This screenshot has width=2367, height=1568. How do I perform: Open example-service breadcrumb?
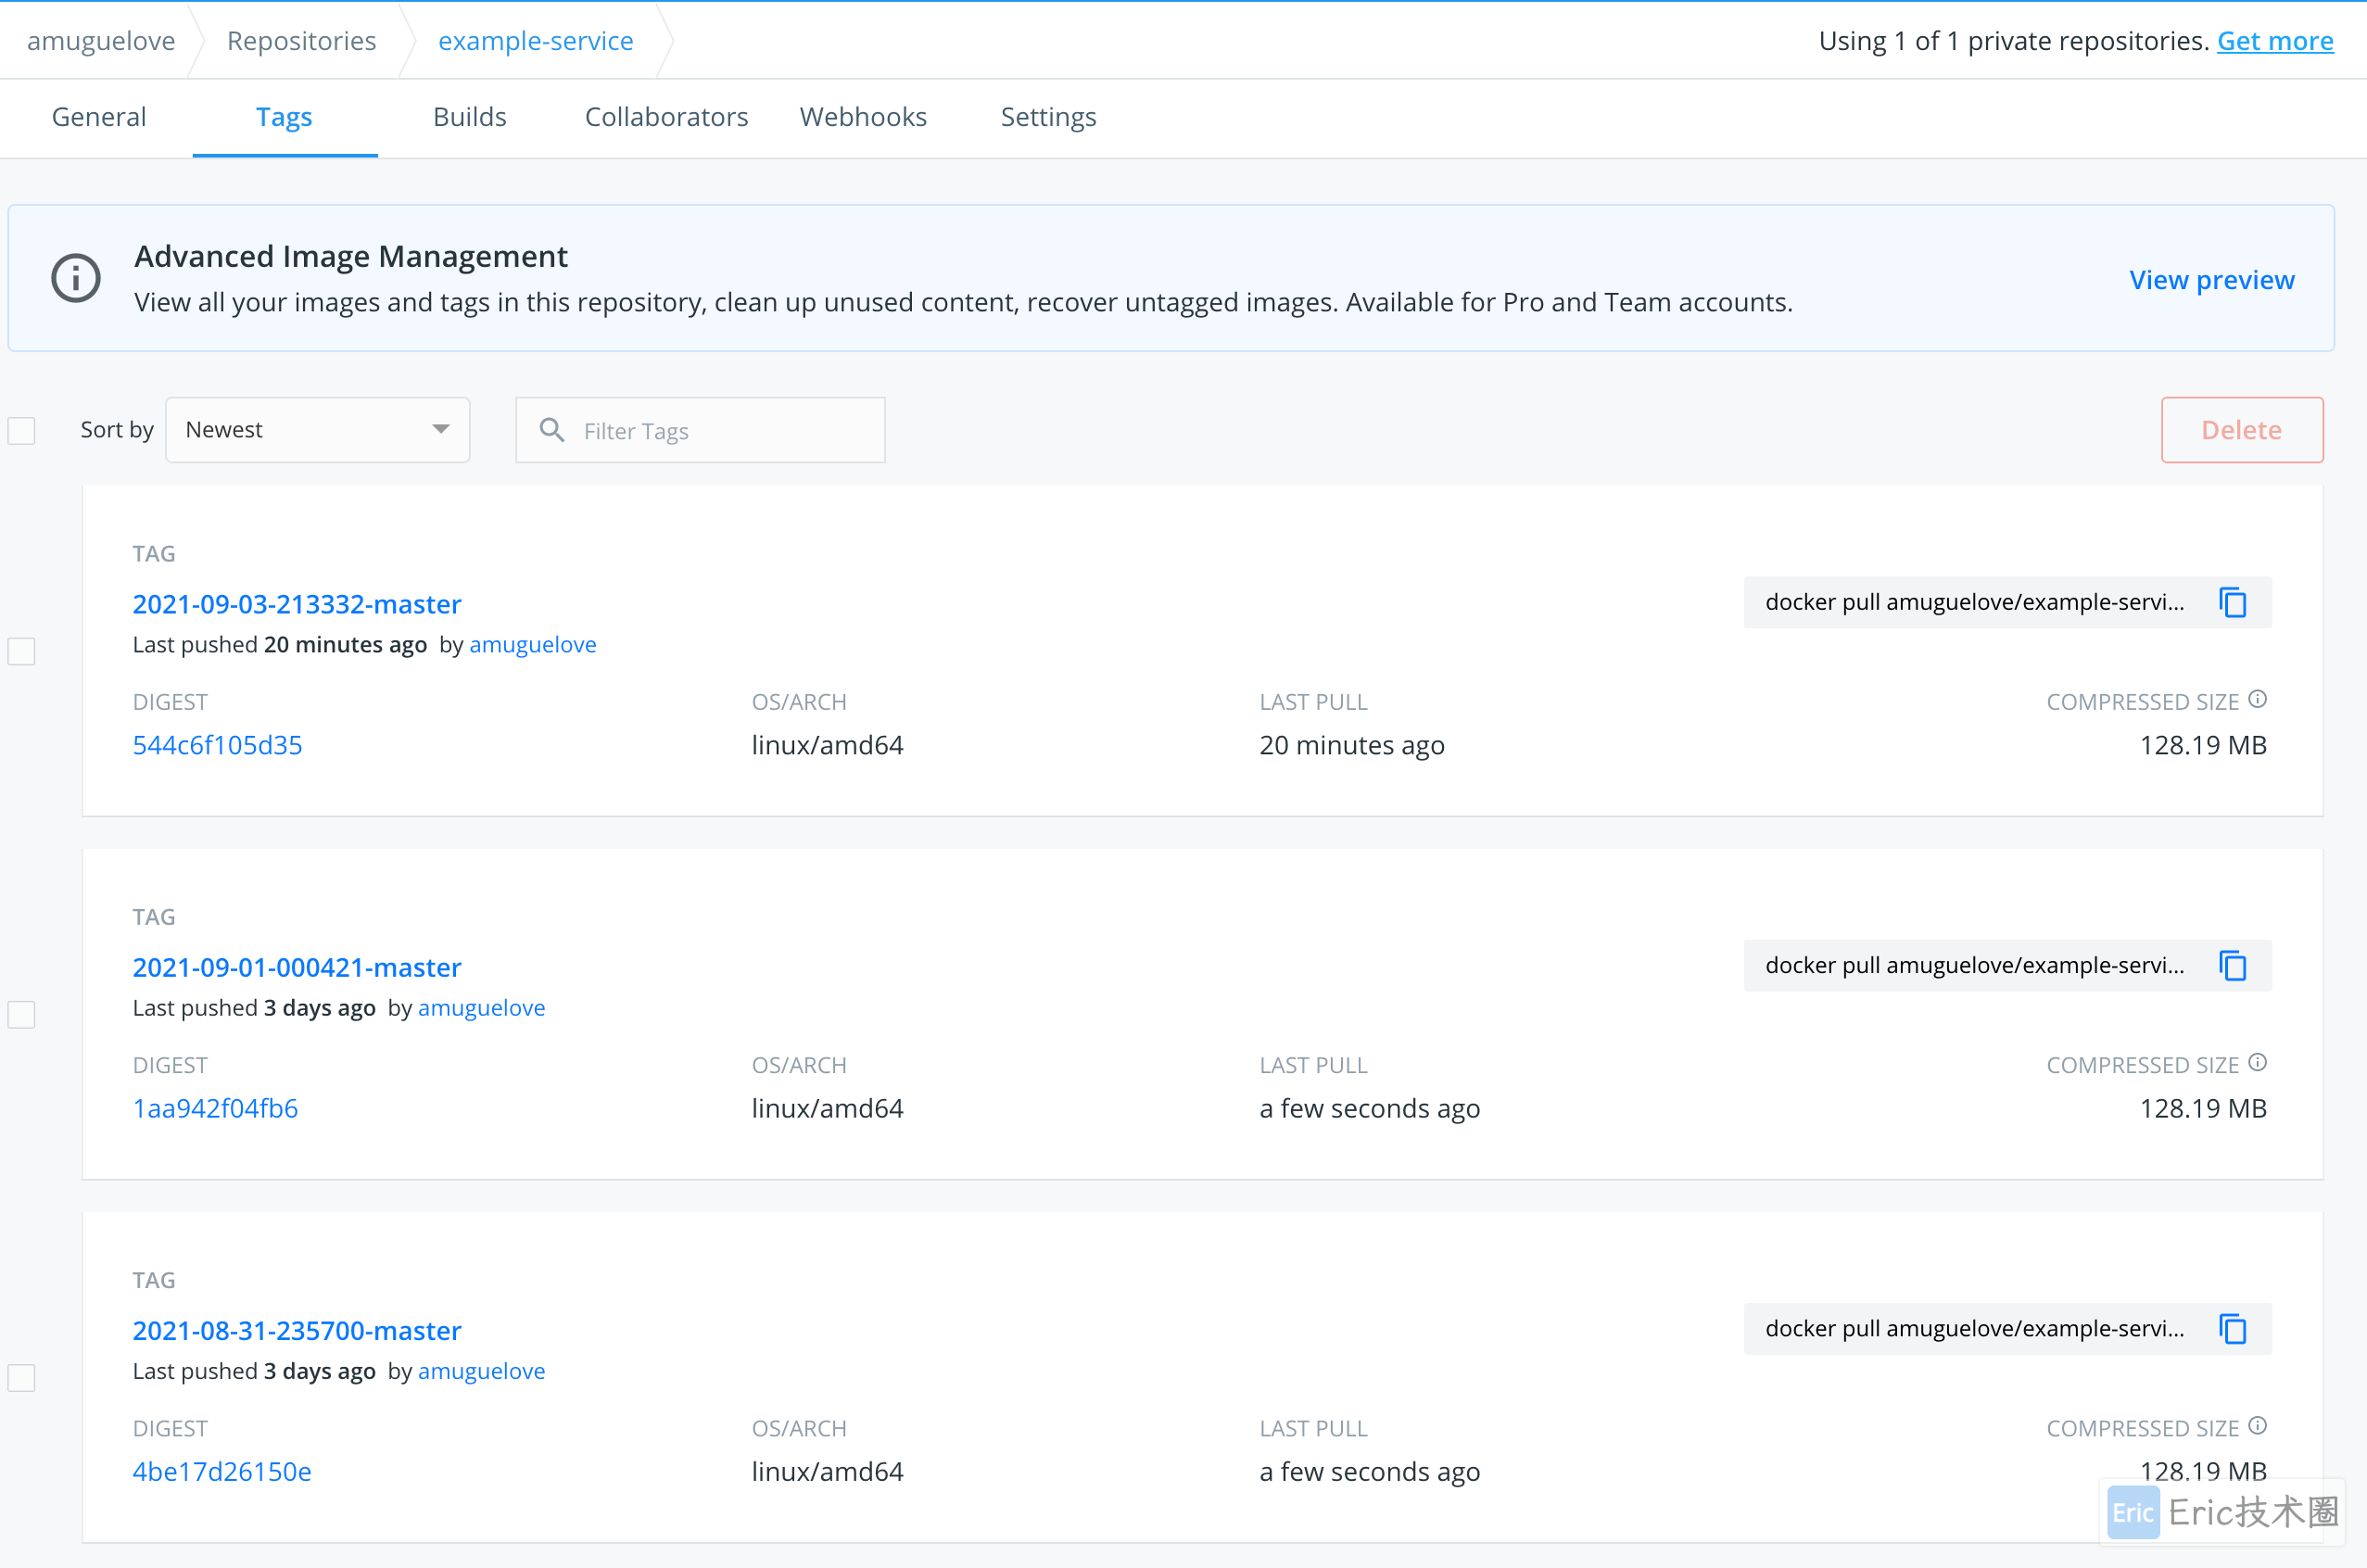click(x=536, y=41)
